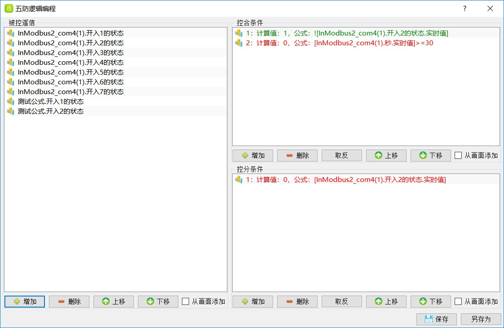The height and width of the screenshot is (328, 504).
Task: Select InModbus2_com4(1).开入5的状态 in list
Action: pyautogui.click(x=71, y=72)
